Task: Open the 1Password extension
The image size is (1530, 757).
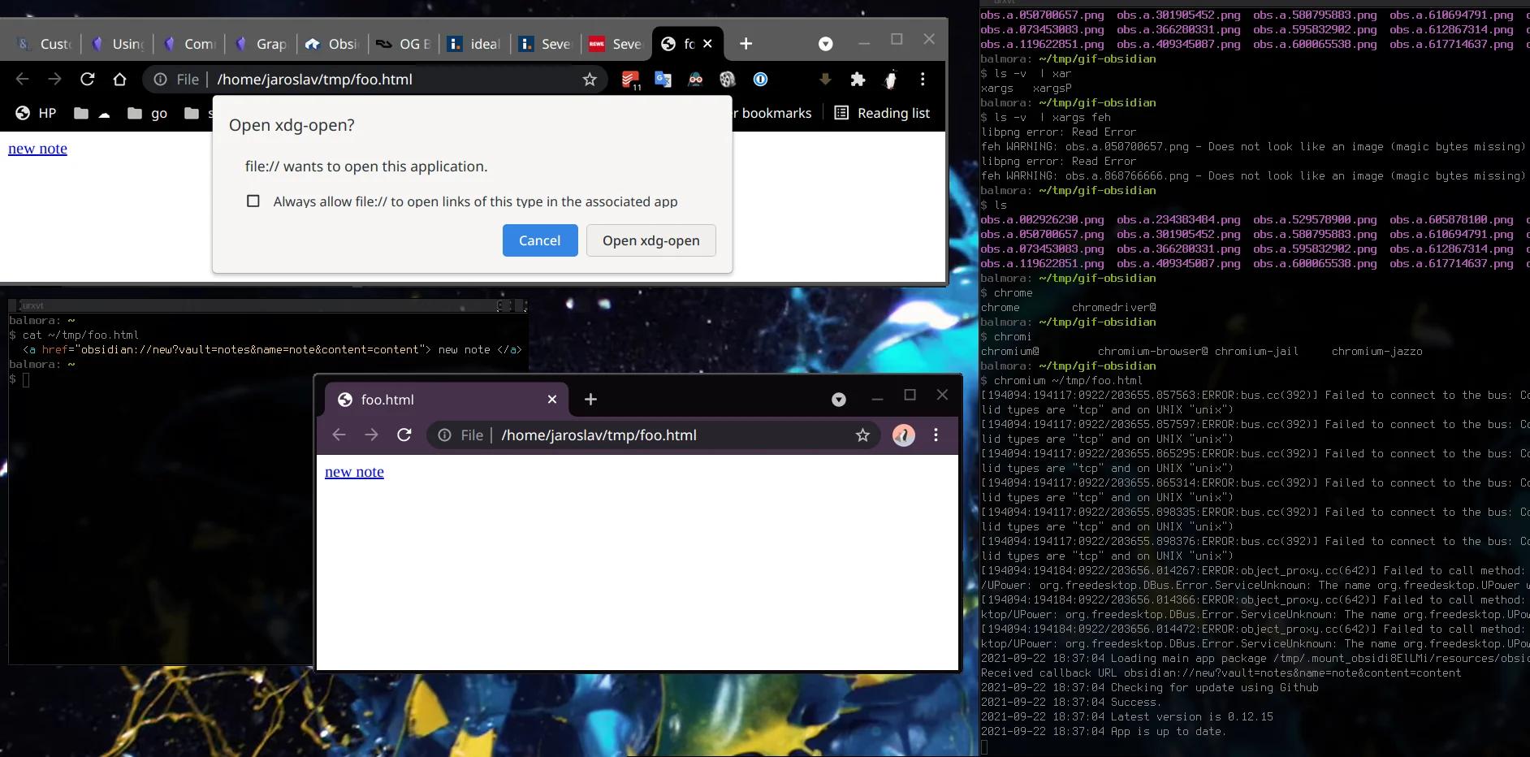Action: pos(762,80)
